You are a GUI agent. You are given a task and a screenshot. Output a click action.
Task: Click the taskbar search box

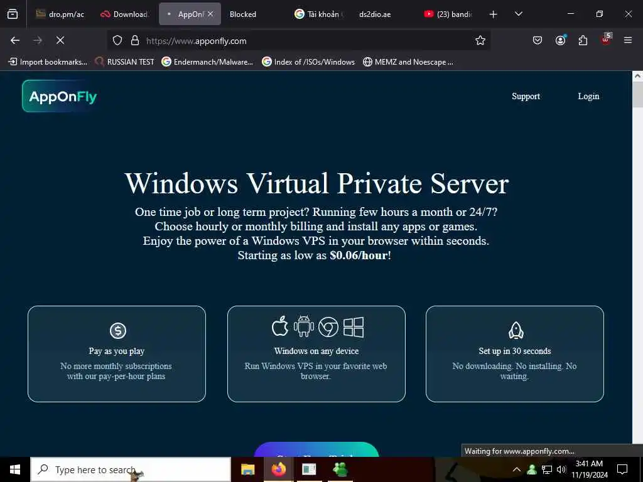tap(131, 469)
